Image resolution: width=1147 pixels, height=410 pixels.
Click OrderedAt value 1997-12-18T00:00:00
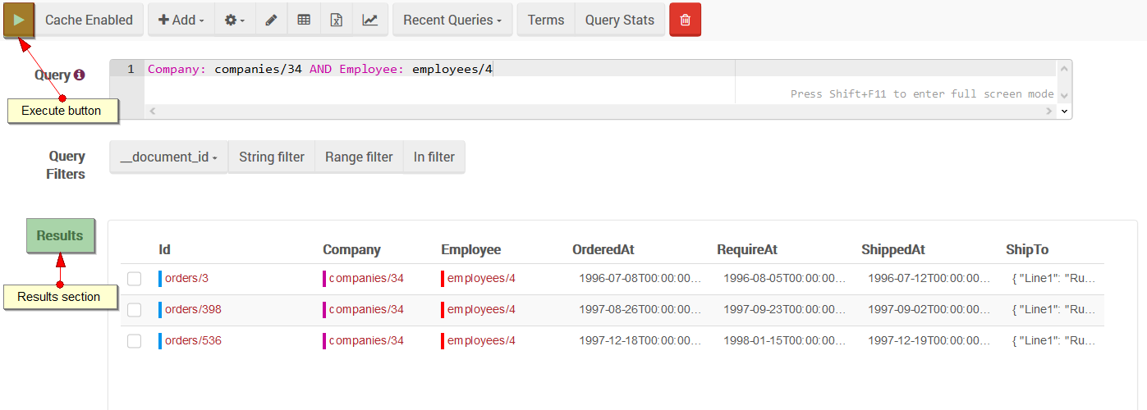pyautogui.click(x=640, y=341)
